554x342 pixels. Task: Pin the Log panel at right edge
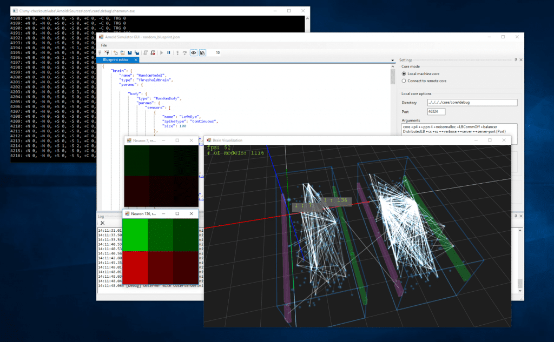point(516,216)
